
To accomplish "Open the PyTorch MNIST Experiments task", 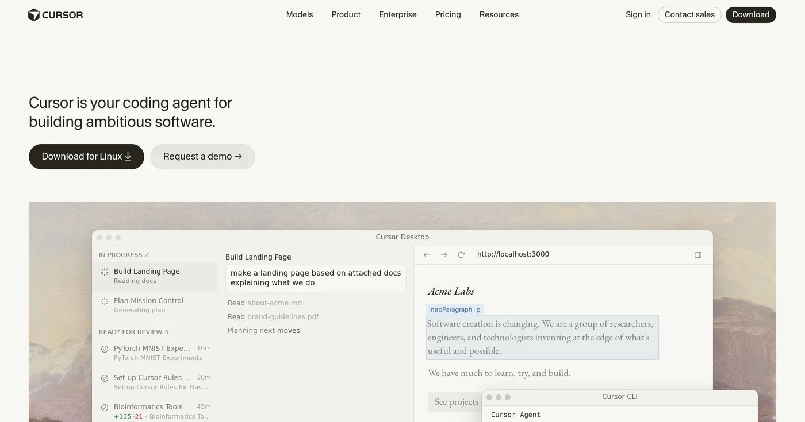I will tap(155, 353).
